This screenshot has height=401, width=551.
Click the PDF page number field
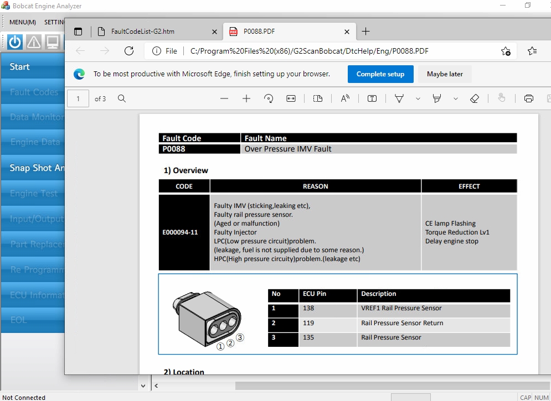[x=78, y=98]
